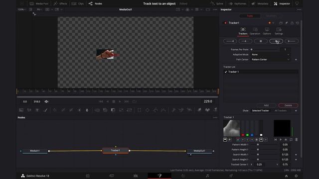The height and width of the screenshot is (179, 319).
Task: Reset Tracker1 node settings icon
Action: pyautogui.click(x=298, y=23)
